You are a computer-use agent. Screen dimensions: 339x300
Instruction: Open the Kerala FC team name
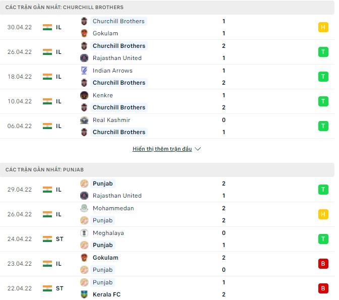click(x=106, y=294)
